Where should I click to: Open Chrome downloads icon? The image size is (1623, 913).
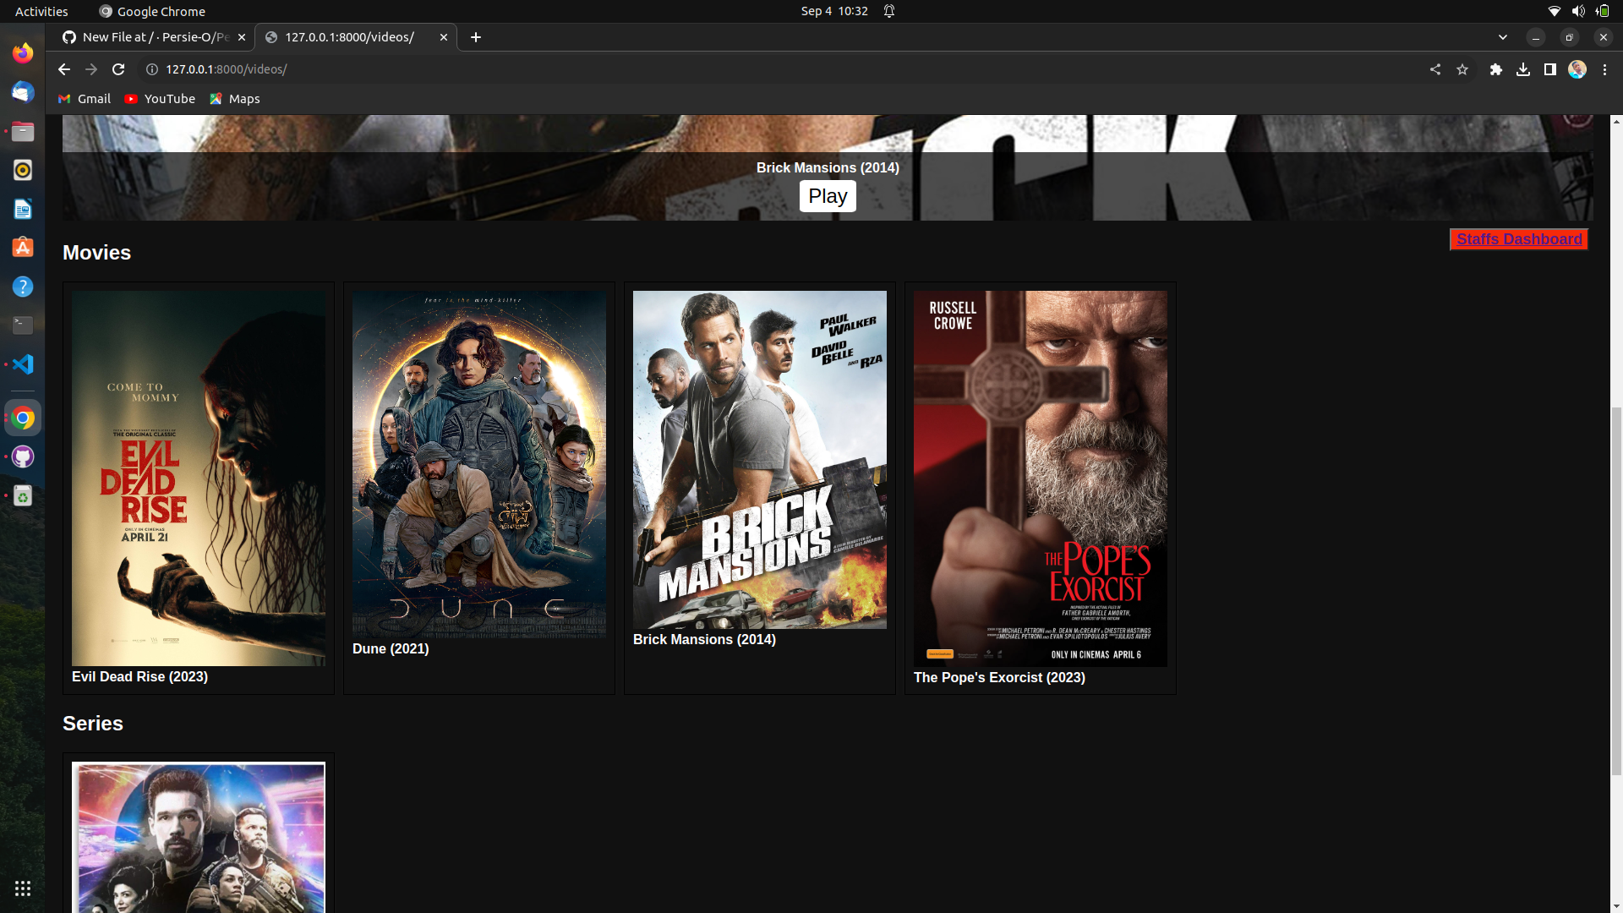coord(1522,69)
